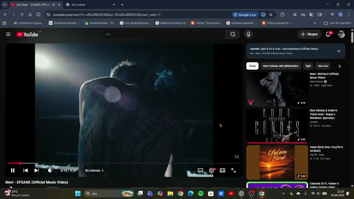Open a new browser tab with plus
This screenshot has width=354, height=199.
(x=122, y=5)
